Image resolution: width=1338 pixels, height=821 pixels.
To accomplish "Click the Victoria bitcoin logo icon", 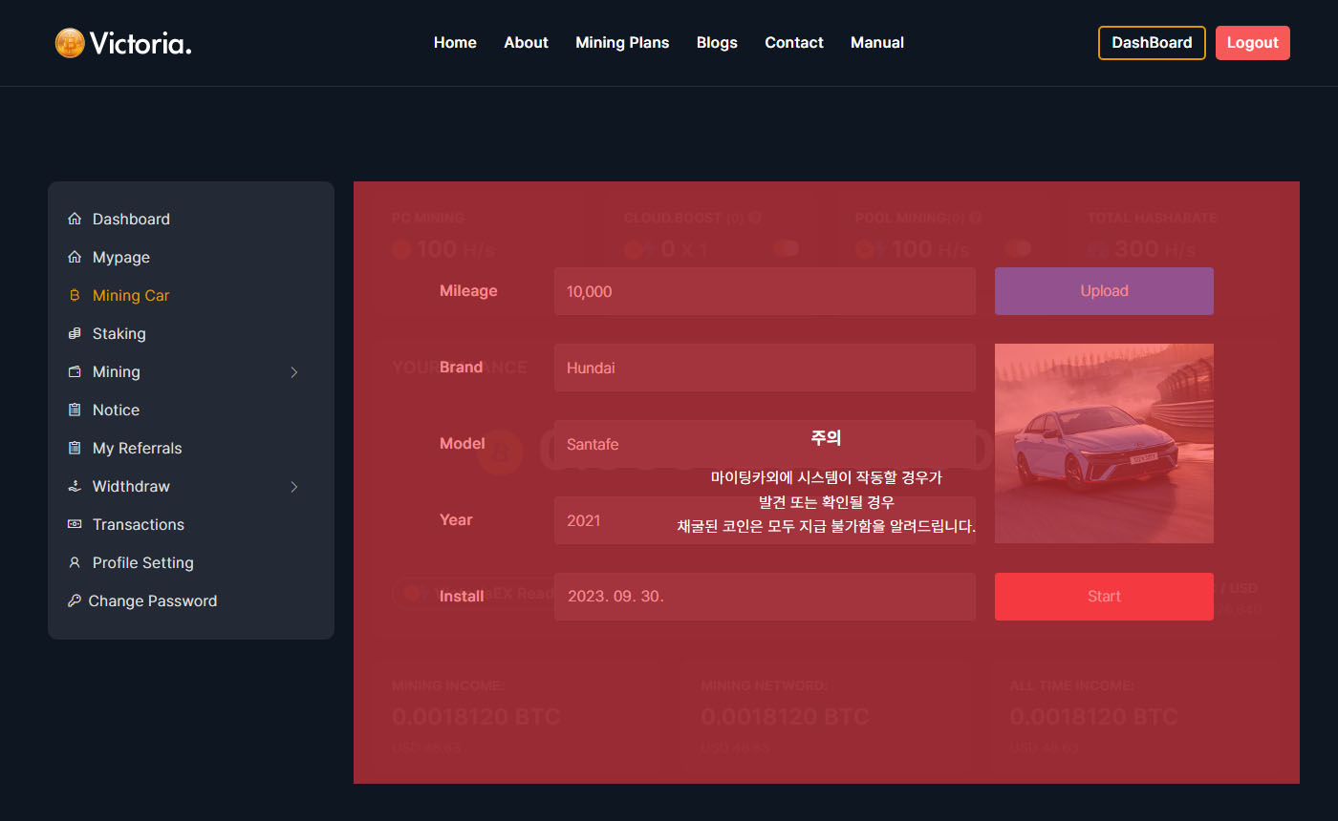I will 70,43.
